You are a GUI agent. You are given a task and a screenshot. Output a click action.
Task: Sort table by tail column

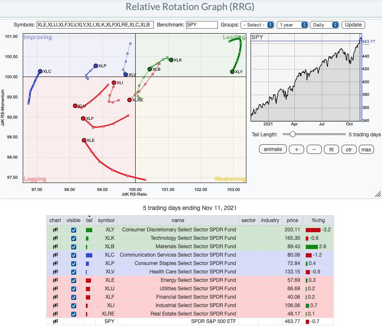click(89, 220)
